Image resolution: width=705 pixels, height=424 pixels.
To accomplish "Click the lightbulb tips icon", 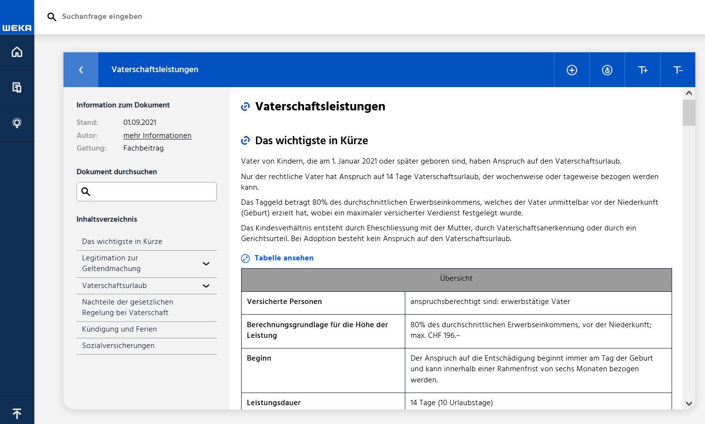I will pos(17,123).
